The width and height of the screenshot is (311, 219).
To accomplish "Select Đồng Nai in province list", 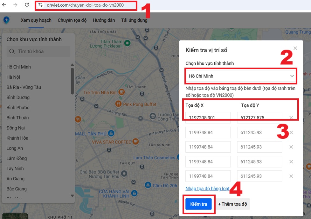I will [x=16, y=128].
